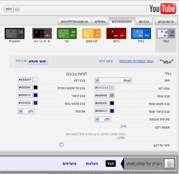Pick the 8 סיביות black theme thumbnail
Image resolution: width=179 pixels, height=174 pixels.
point(42,33)
